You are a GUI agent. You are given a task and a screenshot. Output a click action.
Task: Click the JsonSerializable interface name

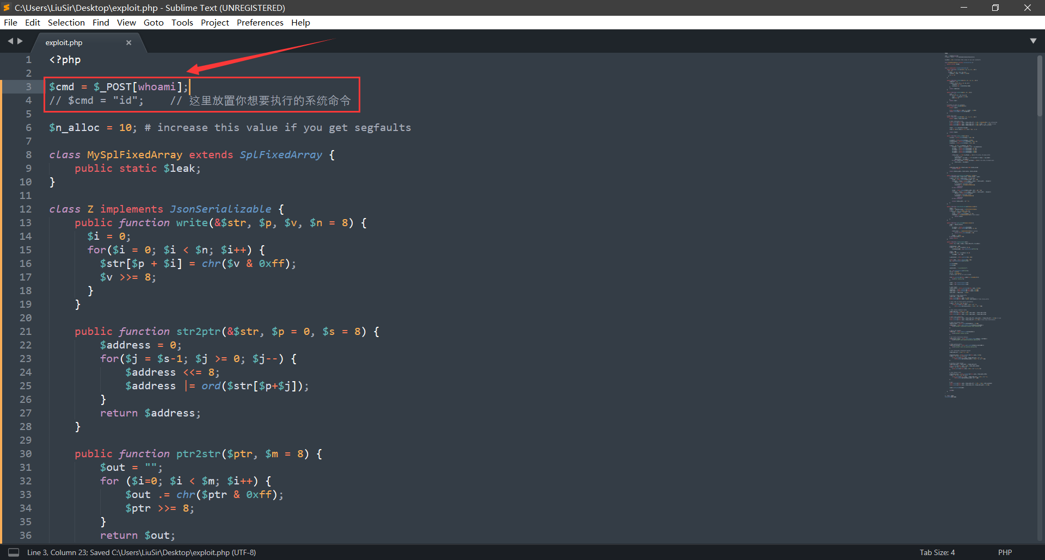point(220,209)
